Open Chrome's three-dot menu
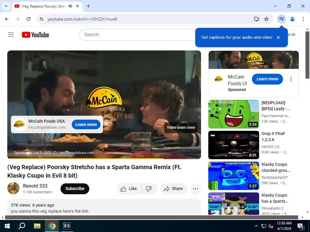The image size is (310, 232). (x=303, y=19)
